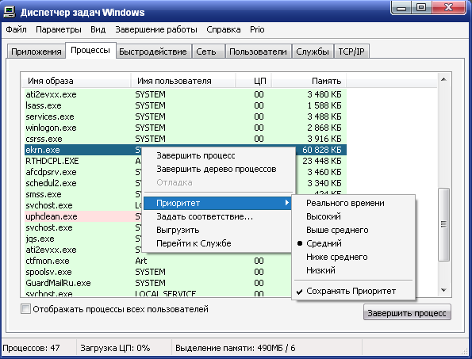Select the ati2evxx.exe row with 3 480 КБ
Image resolution: width=472 pixels, height=359 pixels.
point(186,94)
